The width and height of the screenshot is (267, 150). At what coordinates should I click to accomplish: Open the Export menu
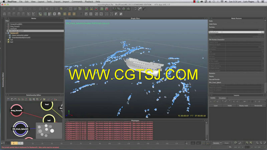(x=57, y=2)
